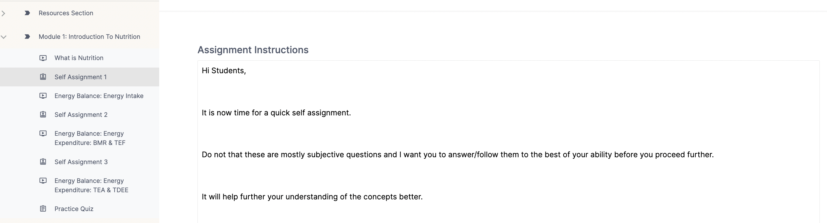The image size is (827, 223).
Task: Select Self Assignment 1 in sidebar
Action: [x=80, y=77]
